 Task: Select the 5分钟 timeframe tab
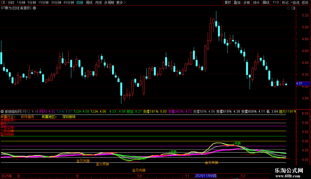tap(32, 2)
